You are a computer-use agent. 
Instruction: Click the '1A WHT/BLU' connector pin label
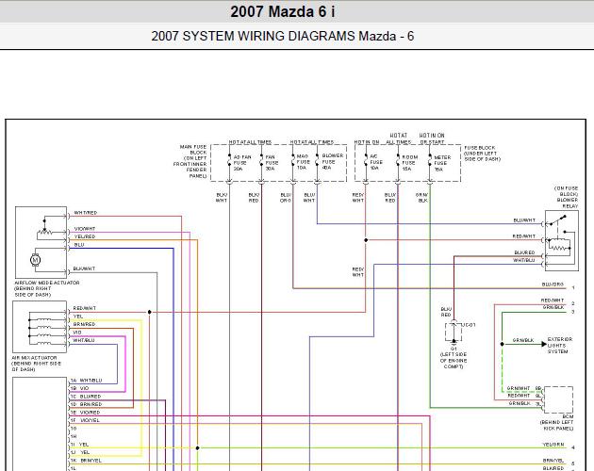[x=86, y=381]
